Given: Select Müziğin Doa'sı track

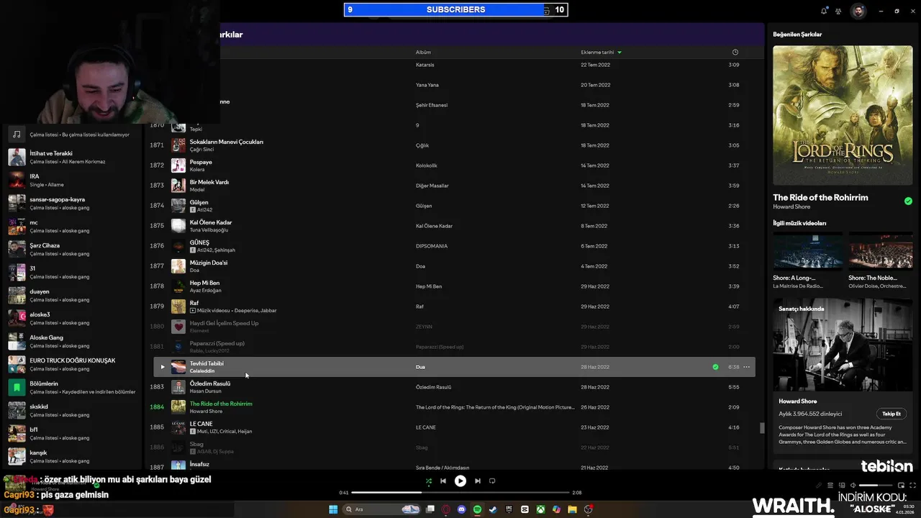Looking at the screenshot, I should point(454,266).
